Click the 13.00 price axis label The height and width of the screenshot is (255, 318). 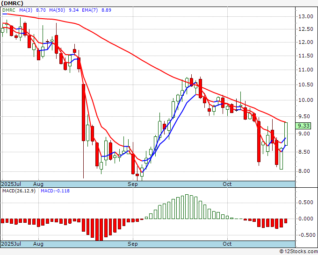point(306,17)
